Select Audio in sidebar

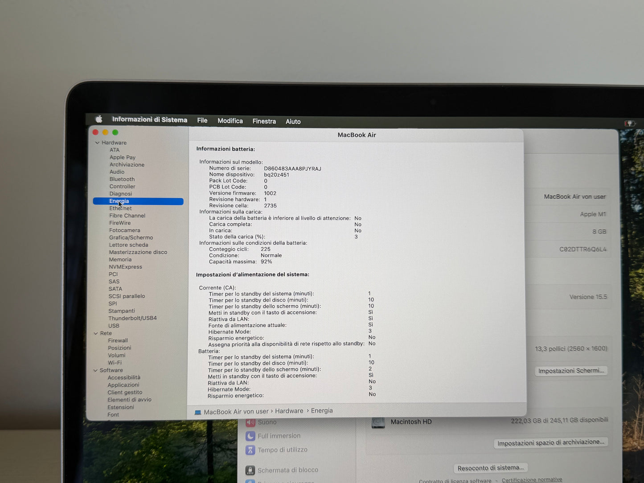(x=117, y=172)
